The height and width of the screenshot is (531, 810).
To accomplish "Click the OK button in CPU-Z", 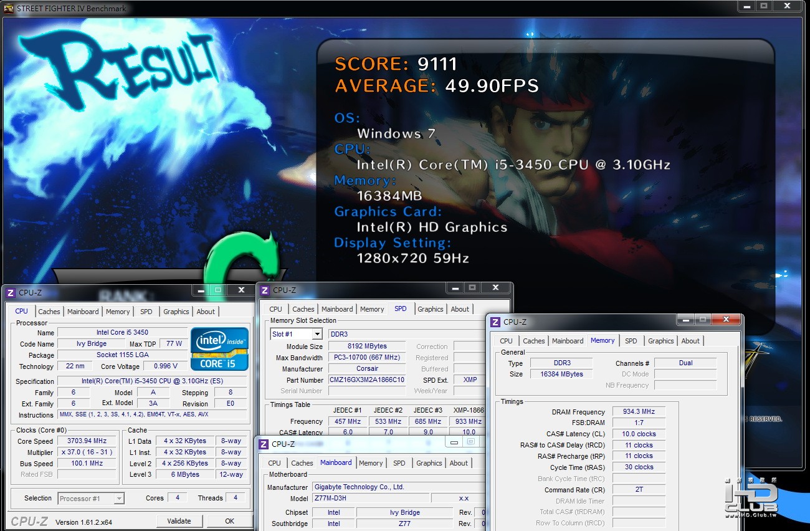I will [229, 521].
